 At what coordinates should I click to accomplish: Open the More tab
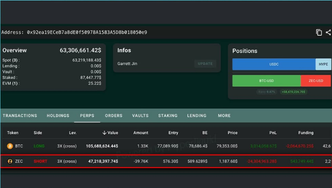(x=224, y=116)
